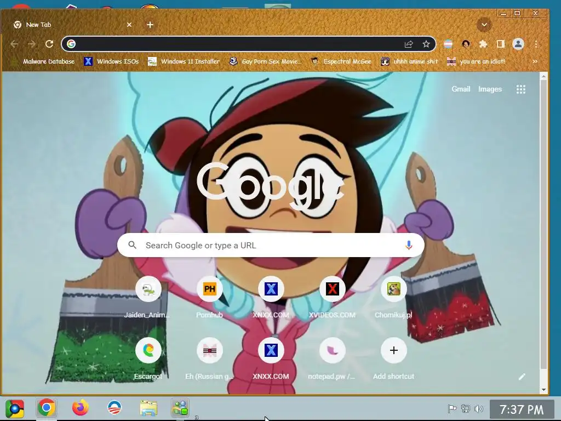Open the Windows 11 Installer bookmark

184,61
